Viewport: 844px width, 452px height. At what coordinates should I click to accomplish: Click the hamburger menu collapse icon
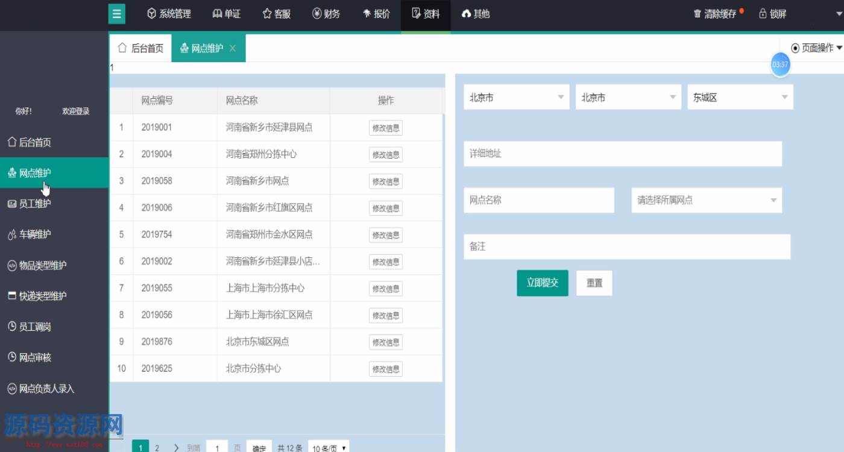pos(116,14)
